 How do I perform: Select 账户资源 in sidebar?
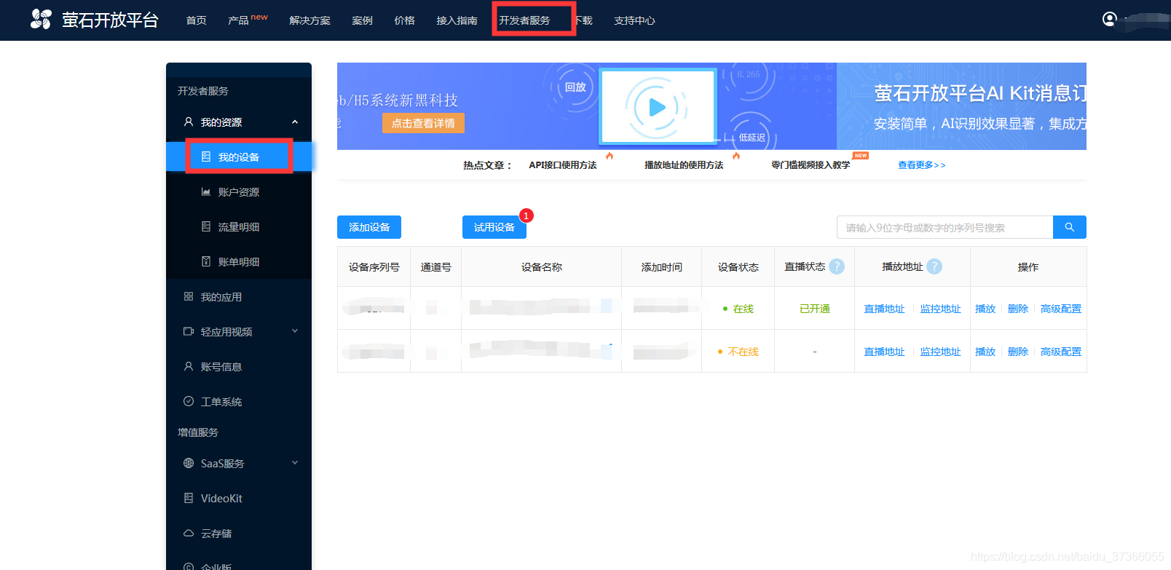(x=239, y=191)
